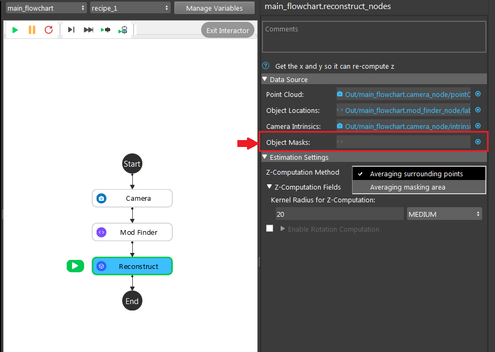Open the recipe_1 dropdown

point(130,8)
